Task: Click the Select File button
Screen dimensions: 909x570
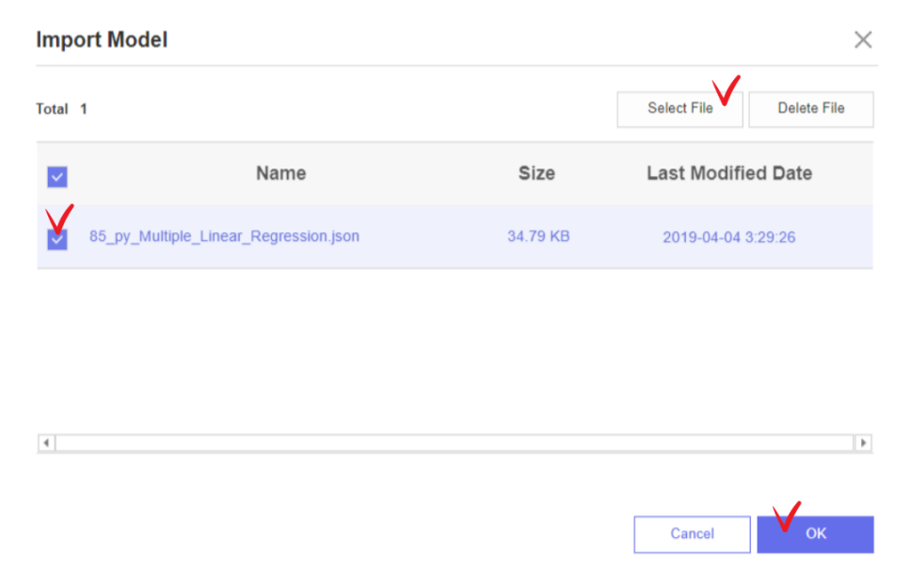Action: [679, 109]
